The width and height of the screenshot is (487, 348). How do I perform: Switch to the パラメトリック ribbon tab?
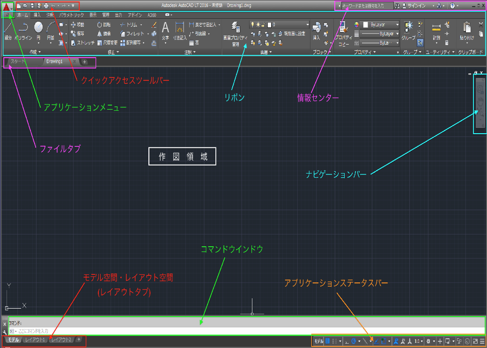click(x=72, y=15)
